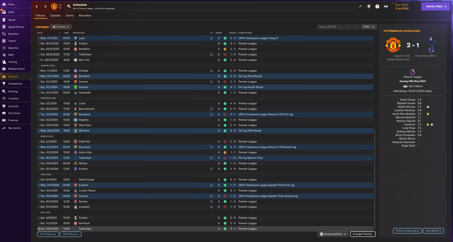Expand the club switcher chevrons
This screenshot has height=242, width=453.
[x=60, y=6]
